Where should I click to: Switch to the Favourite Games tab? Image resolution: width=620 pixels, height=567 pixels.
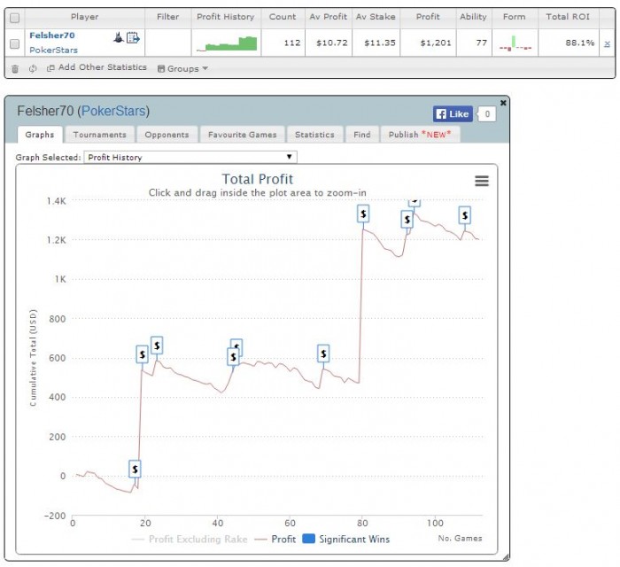pos(243,135)
